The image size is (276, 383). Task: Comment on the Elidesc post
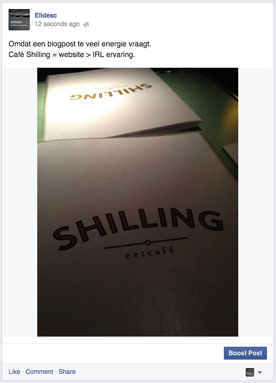[39, 371]
